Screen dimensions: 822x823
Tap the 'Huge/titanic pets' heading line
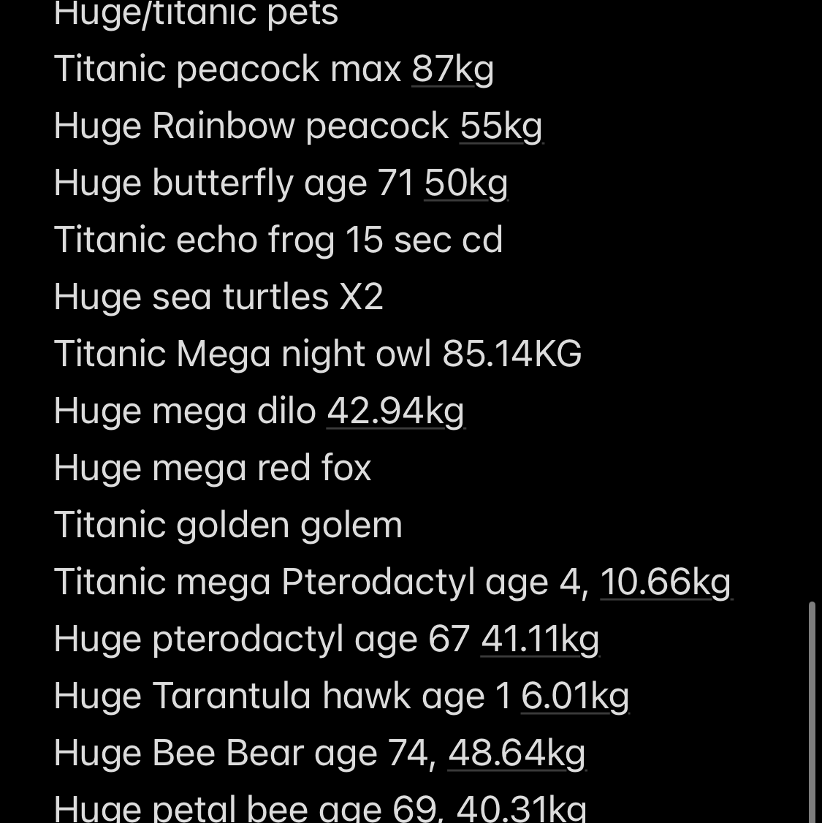(196, 15)
